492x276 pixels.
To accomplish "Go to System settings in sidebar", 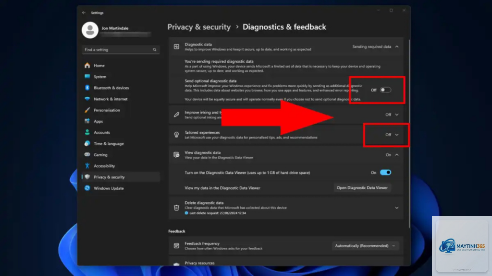I will click(x=121, y=77).
